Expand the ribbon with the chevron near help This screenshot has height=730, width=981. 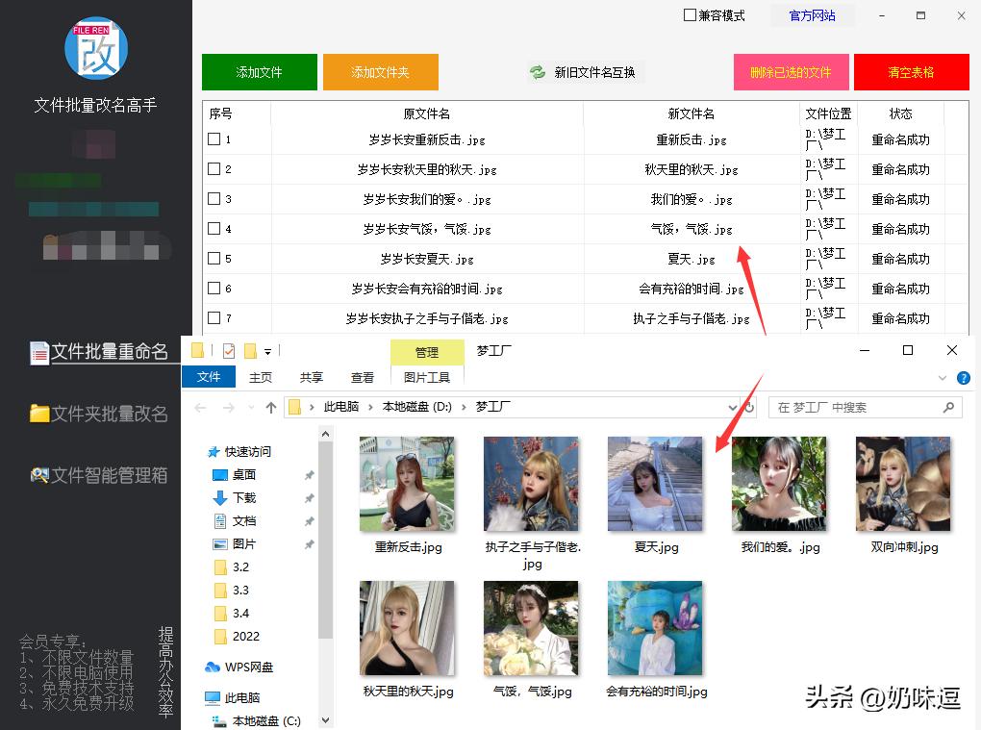pos(942,377)
